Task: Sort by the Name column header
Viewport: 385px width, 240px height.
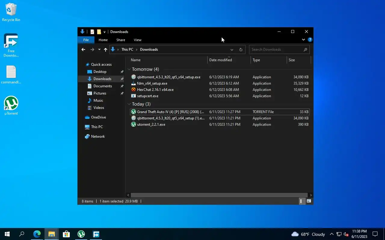Action: point(168,60)
